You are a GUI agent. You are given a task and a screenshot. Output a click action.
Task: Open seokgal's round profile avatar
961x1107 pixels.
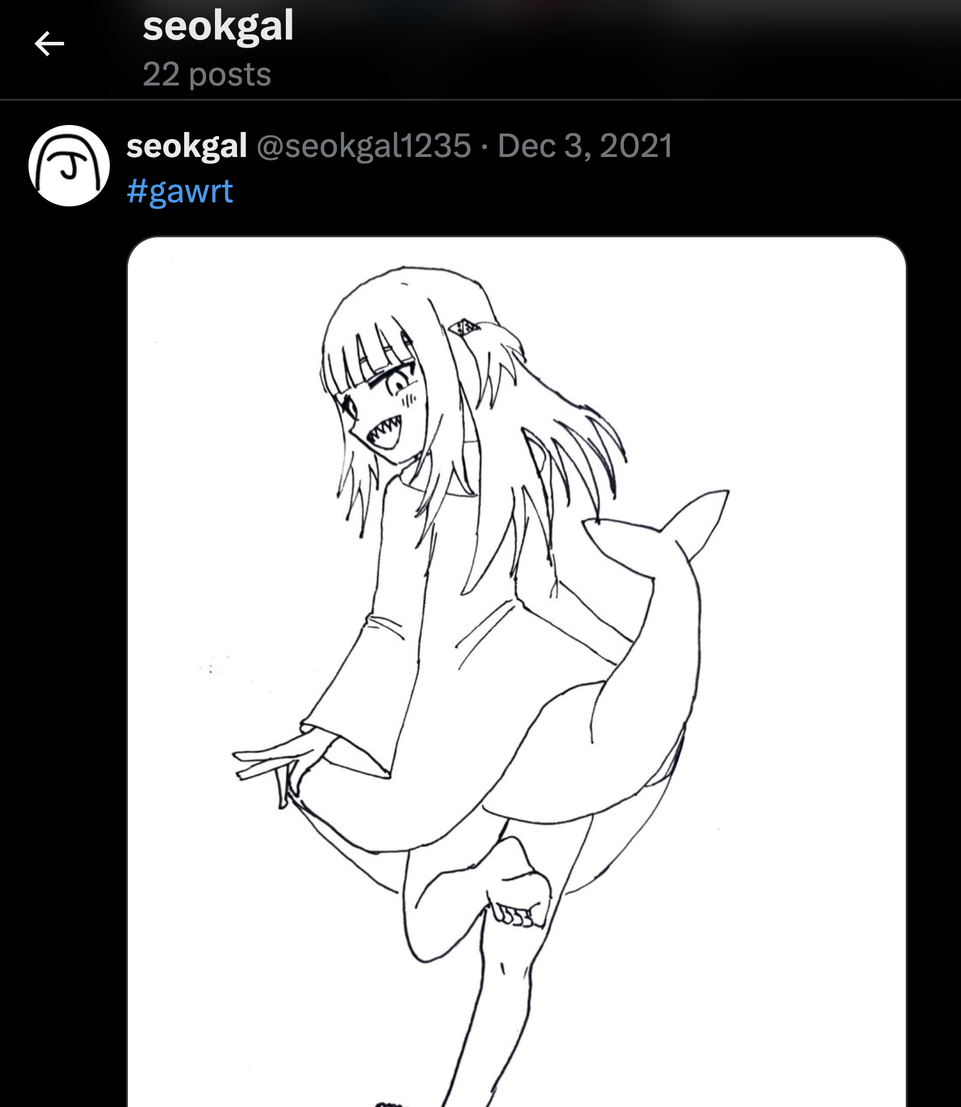69,166
